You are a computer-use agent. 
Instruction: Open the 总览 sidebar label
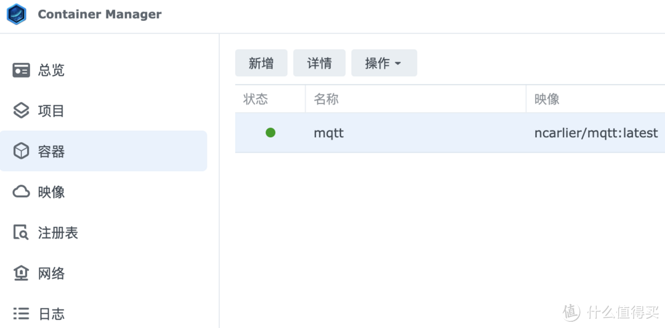point(51,70)
